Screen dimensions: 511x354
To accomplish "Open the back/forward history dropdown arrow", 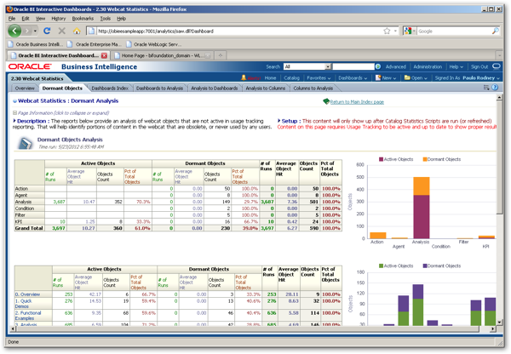I will 35,31.
